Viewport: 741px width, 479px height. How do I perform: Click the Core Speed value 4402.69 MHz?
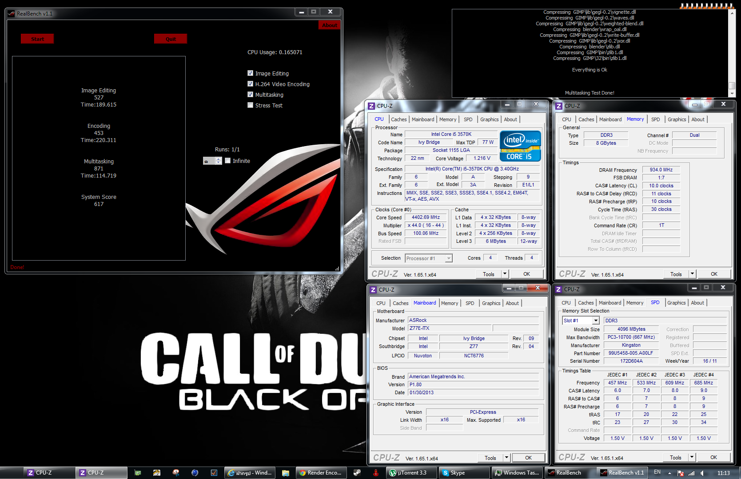click(x=426, y=217)
